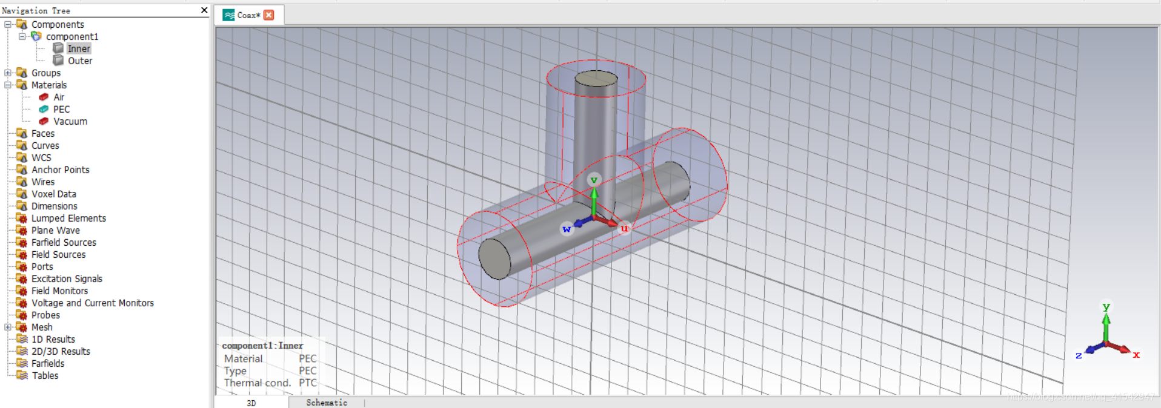The image size is (1161, 408).
Task: Select the Inner solid entry
Action: (79, 48)
